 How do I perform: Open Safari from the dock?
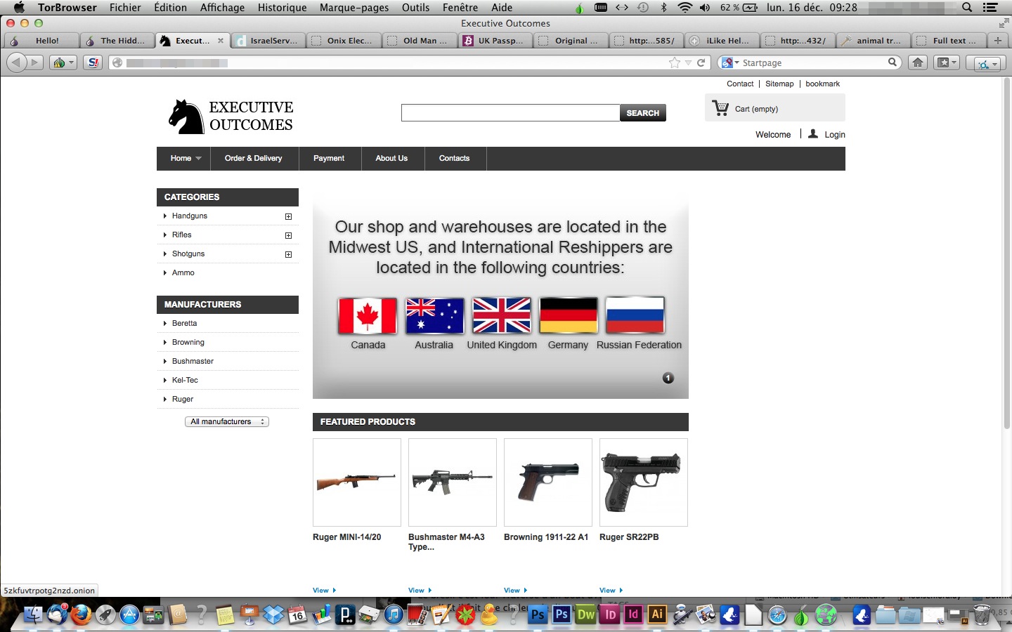point(777,615)
